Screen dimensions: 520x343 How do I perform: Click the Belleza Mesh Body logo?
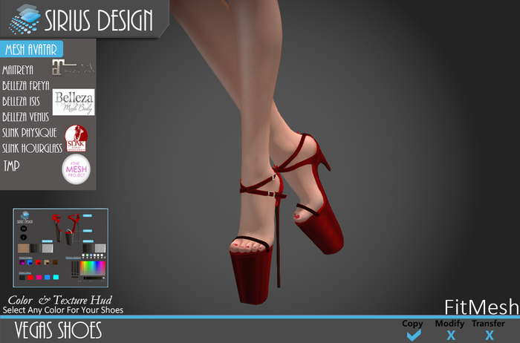point(74,102)
